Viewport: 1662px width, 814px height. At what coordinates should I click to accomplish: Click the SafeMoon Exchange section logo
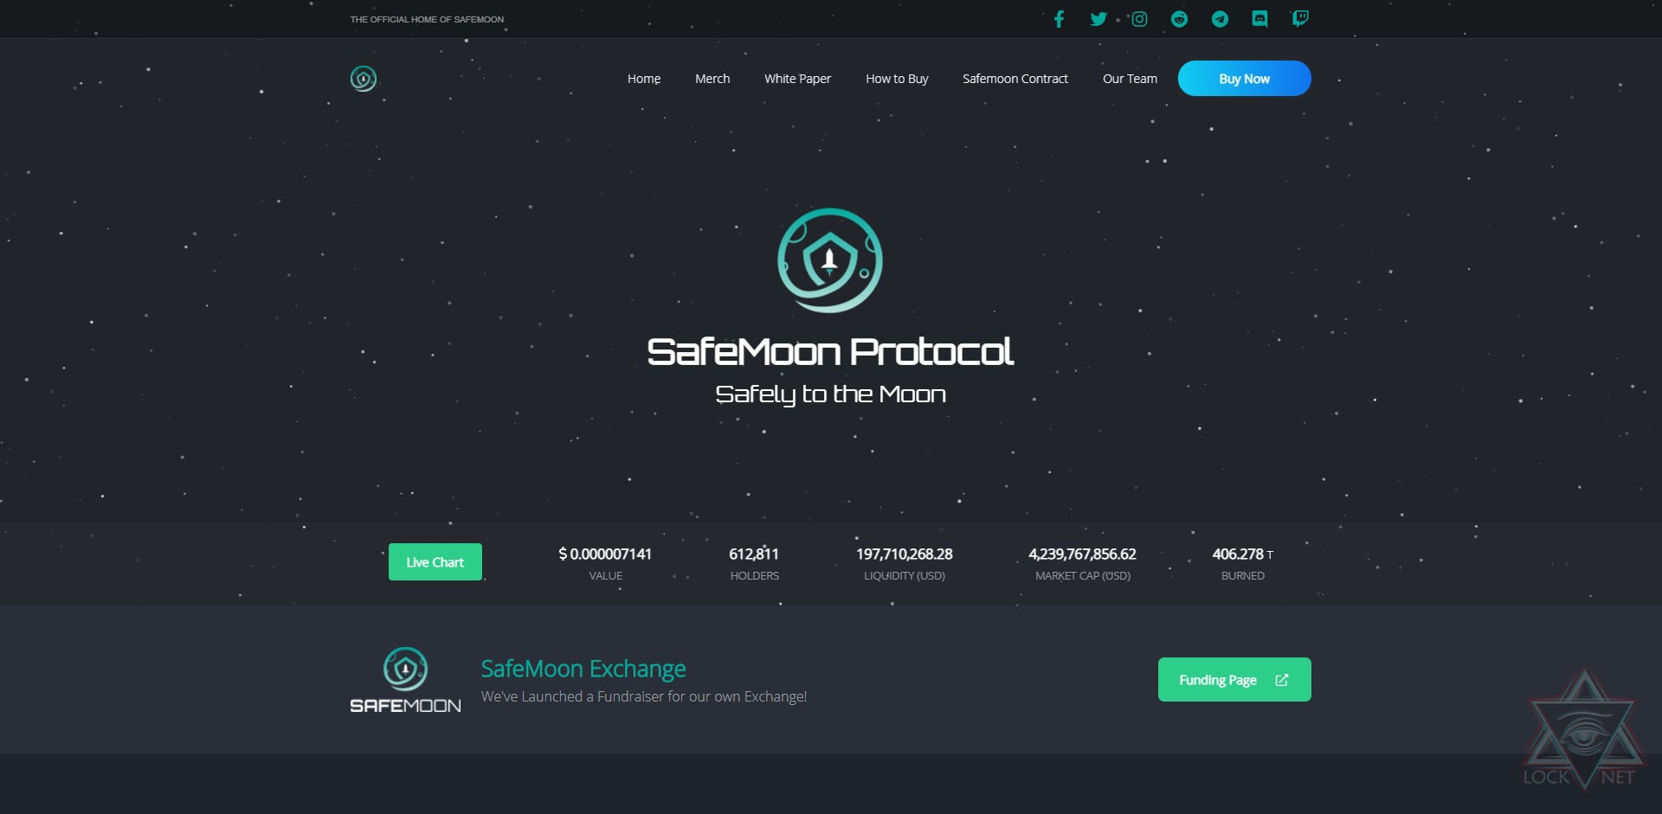click(x=405, y=680)
